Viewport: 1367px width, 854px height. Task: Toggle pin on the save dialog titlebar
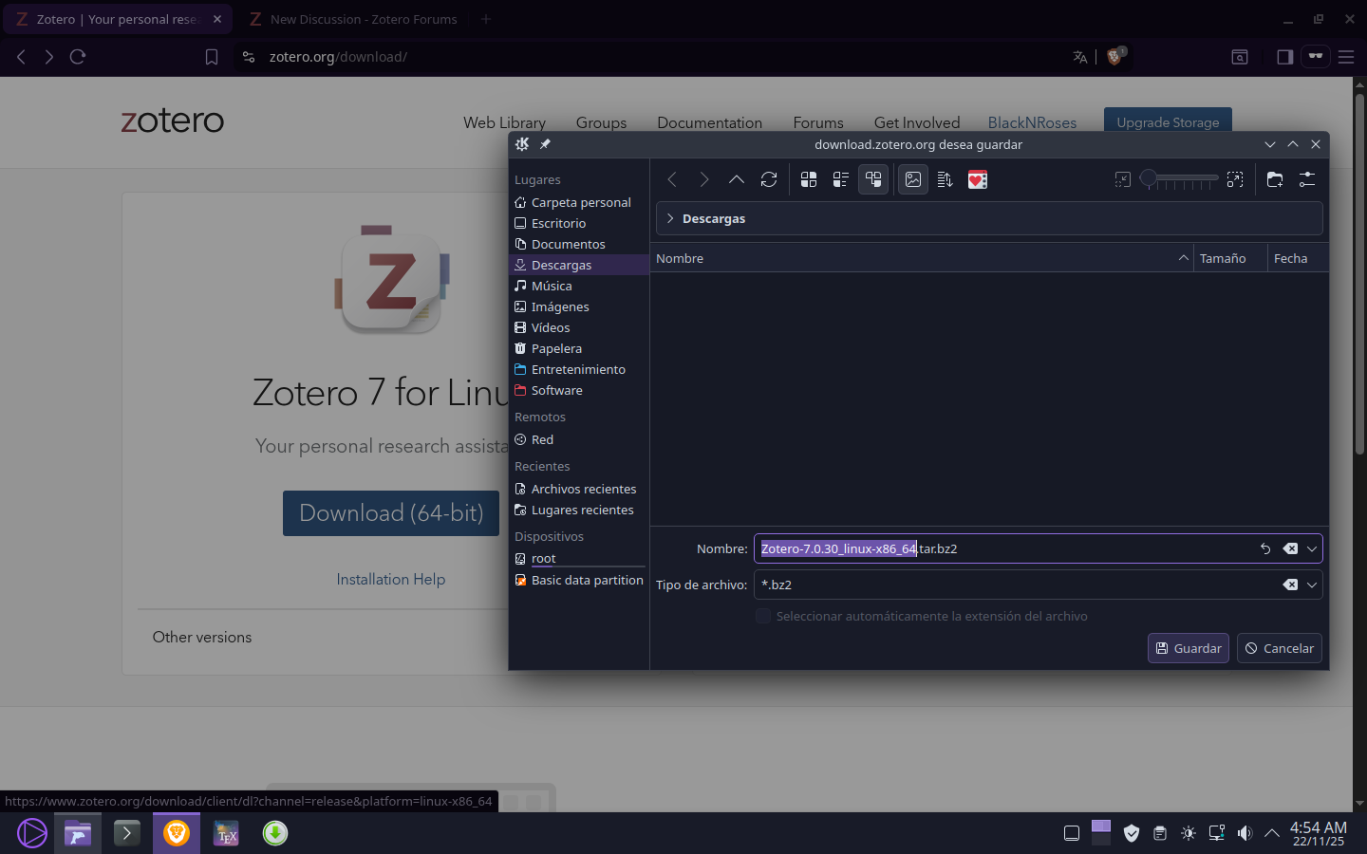(545, 144)
